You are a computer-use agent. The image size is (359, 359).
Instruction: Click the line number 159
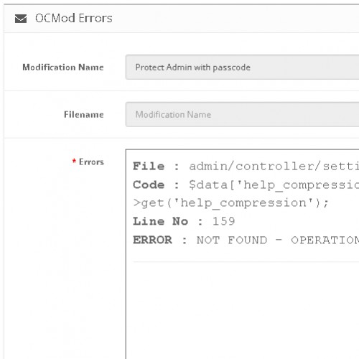(224, 221)
